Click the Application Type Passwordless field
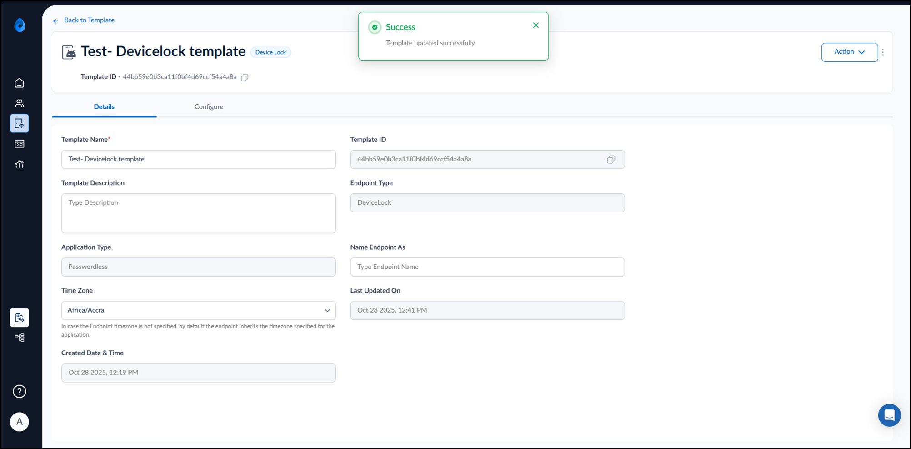Screen dimensions: 911x449 coord(199,267)
